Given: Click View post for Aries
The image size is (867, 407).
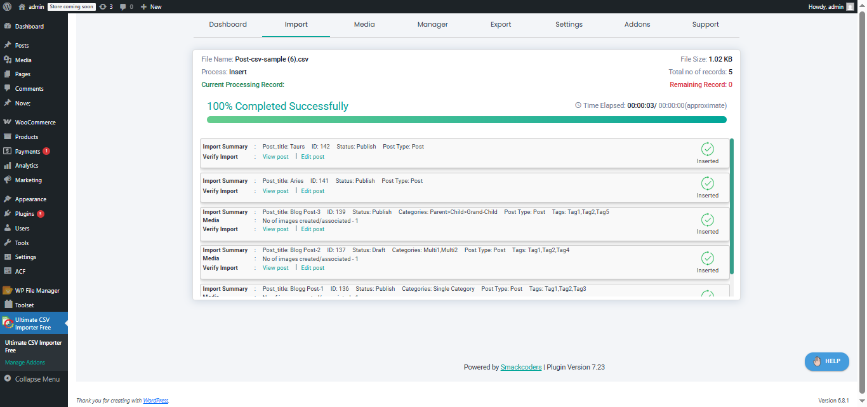Looking at the screenshot, I should click(x=275, y=191).
